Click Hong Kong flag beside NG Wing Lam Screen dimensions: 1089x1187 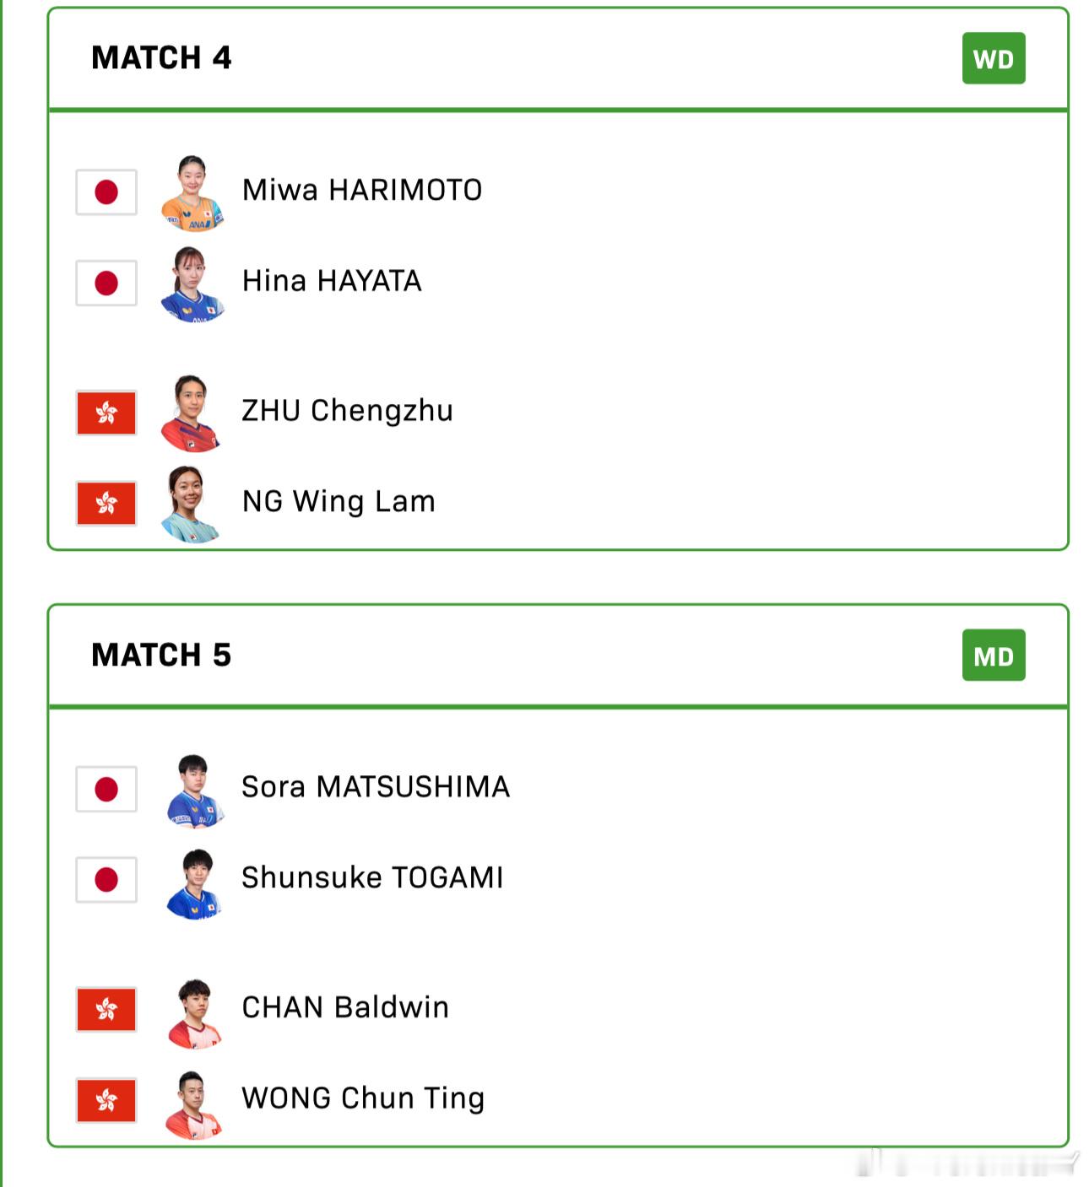pos(106,504)
